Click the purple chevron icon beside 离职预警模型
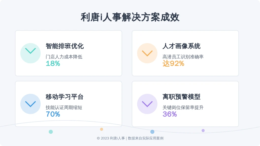Image resolution: width=260 pixels, height=146 pixels. pyautogui.click(x=147, y=104)
